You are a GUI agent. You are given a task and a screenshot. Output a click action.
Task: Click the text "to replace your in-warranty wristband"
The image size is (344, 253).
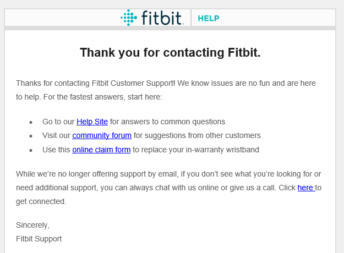coord(196,150)
